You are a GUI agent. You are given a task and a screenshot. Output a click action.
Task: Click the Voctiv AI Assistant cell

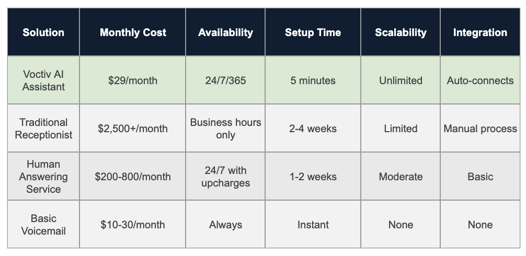point(43,80)
